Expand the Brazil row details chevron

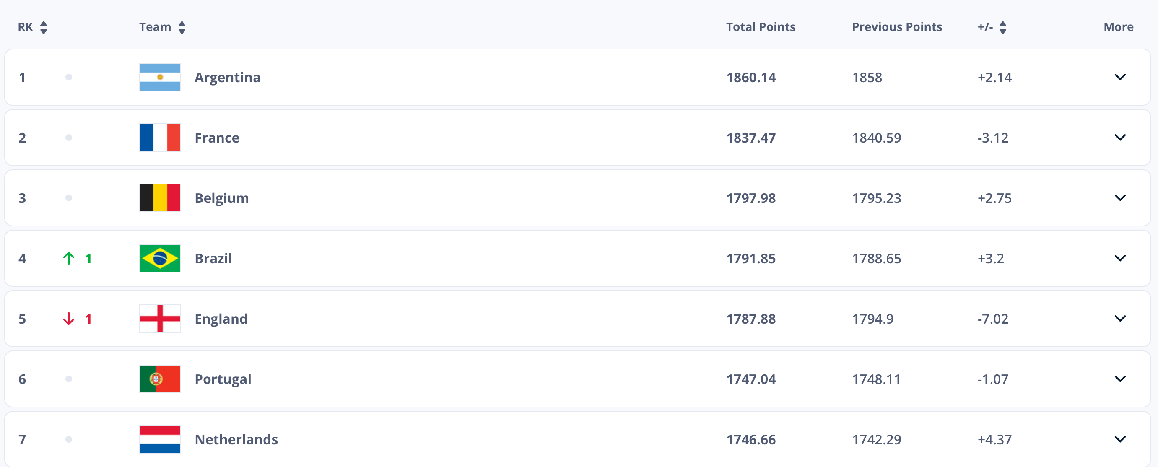point(1120,259)
